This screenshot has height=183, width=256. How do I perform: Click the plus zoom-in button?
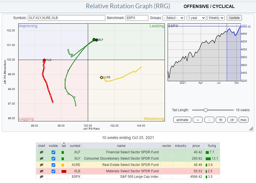pyautogui.click(x=198, y=120)
